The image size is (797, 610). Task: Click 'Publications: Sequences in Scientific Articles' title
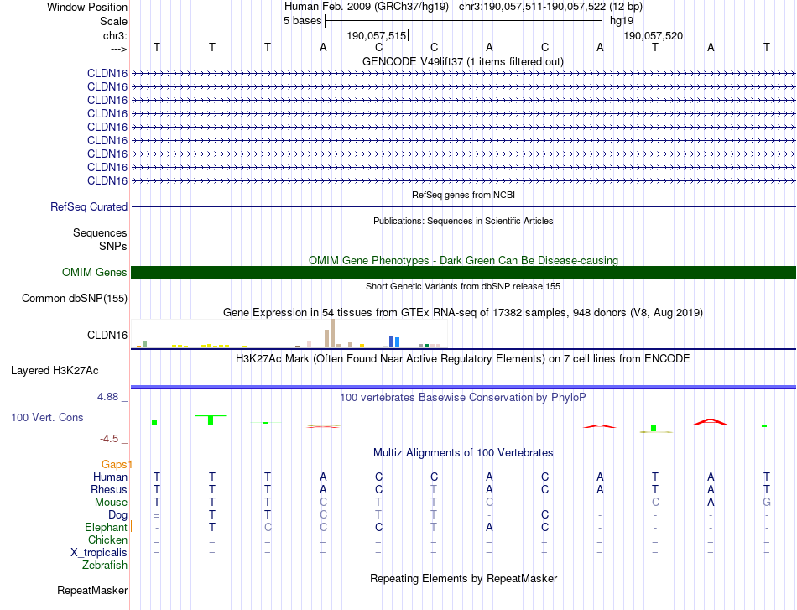coord(463,221)
